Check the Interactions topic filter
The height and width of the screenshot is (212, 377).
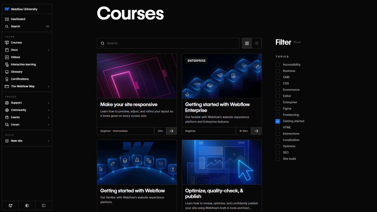(x=278, y=134)
